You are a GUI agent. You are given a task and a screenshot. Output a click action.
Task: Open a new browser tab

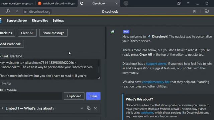[x=126, y=3]
